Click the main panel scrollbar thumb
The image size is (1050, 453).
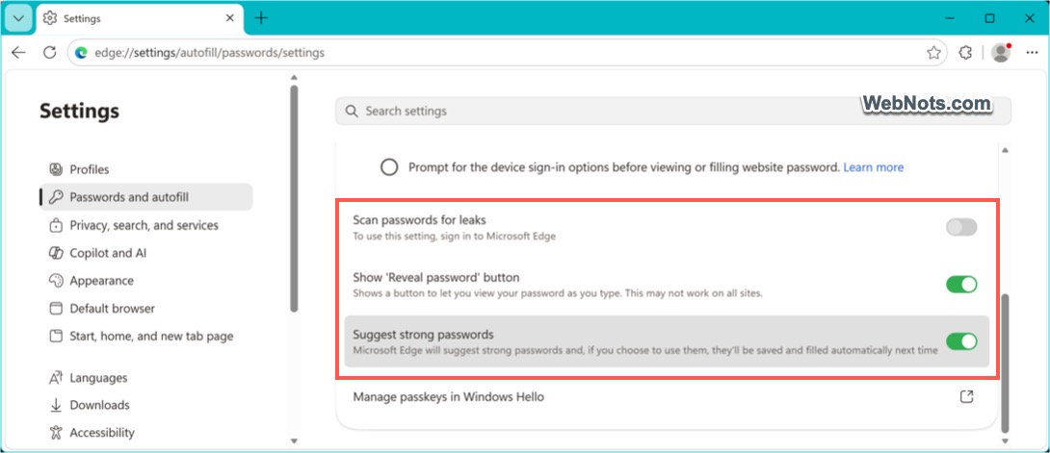point(1004,362)
